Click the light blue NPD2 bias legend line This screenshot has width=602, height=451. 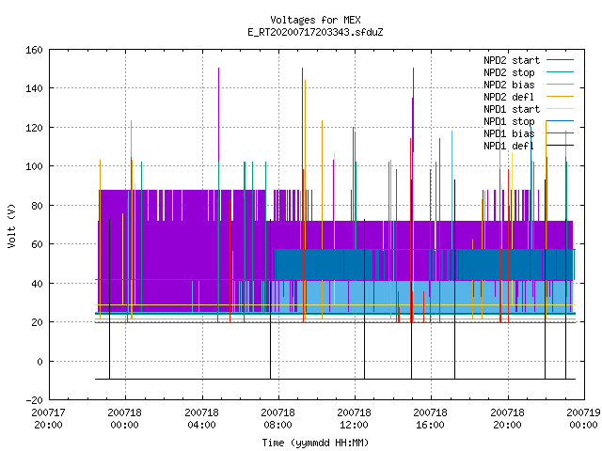(x=560, y=85)
